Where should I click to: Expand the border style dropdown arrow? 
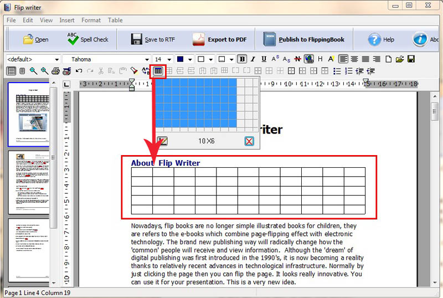(211, 59)
